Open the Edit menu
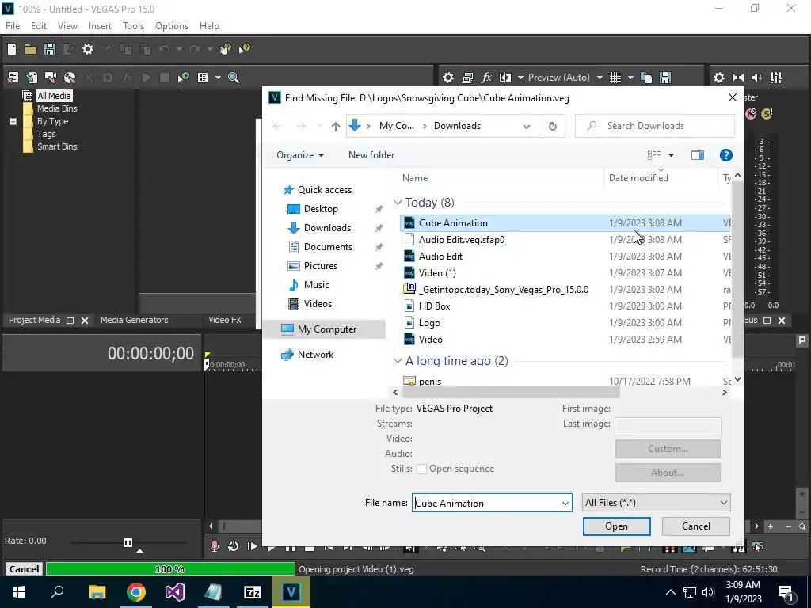 point(39,26)
